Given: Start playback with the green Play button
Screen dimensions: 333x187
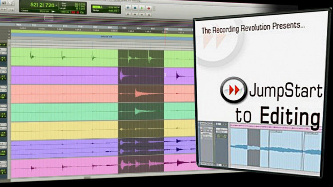Looking at the screenshot, I should [142, 8].
